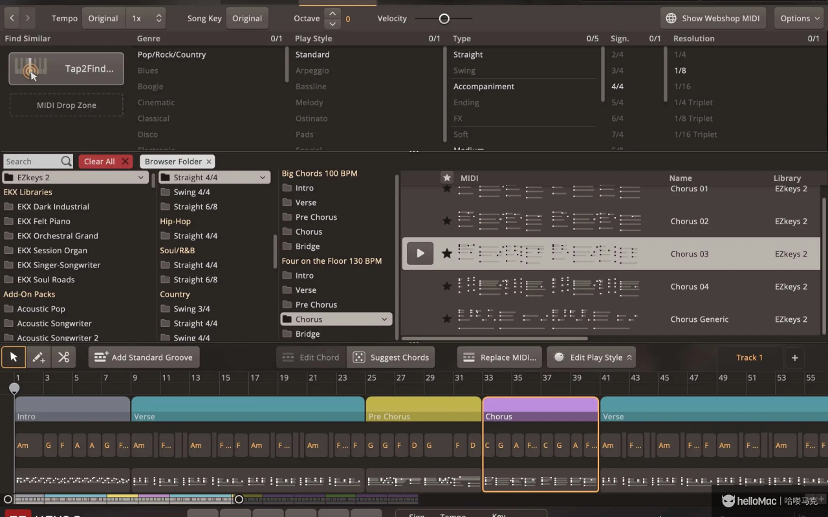Click the song overview right loop handle
Screen dimensions: 828x517
[239, 499]
